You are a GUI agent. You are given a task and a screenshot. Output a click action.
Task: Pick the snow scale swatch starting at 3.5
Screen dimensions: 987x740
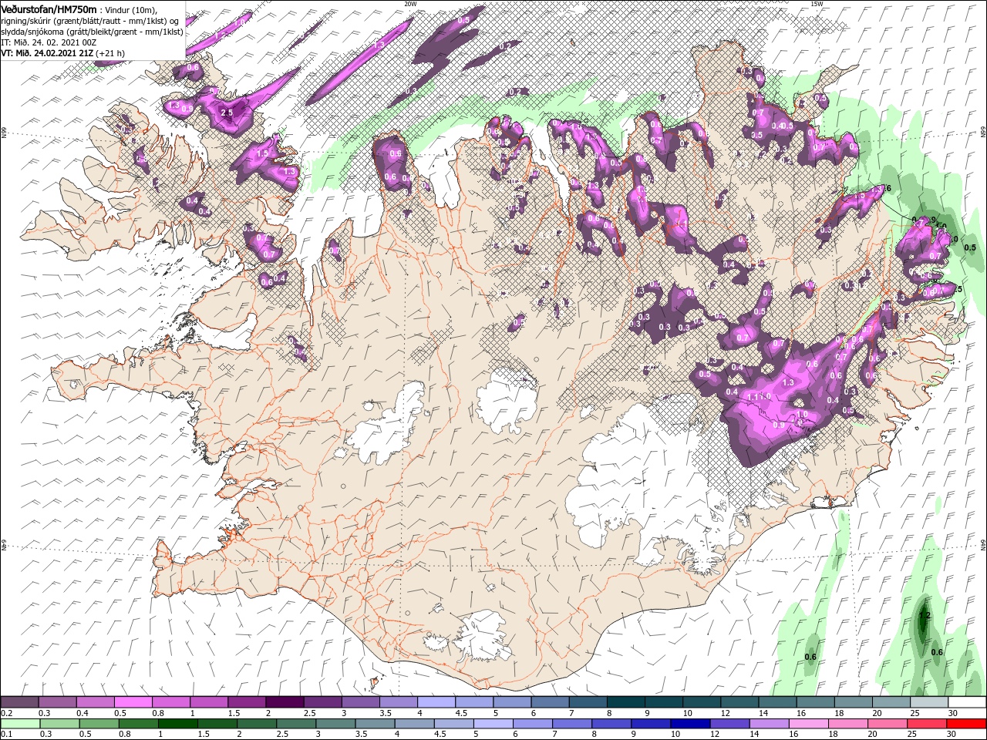pyautogui.click(x=399, y=702)
